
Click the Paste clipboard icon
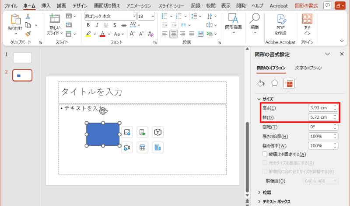[15, 19]
